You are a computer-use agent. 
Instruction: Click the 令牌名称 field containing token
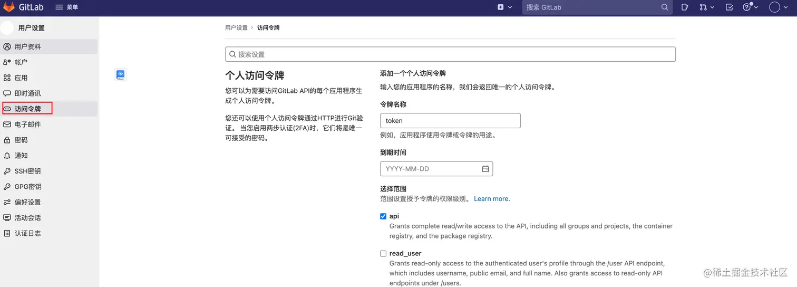pos(450,120)
